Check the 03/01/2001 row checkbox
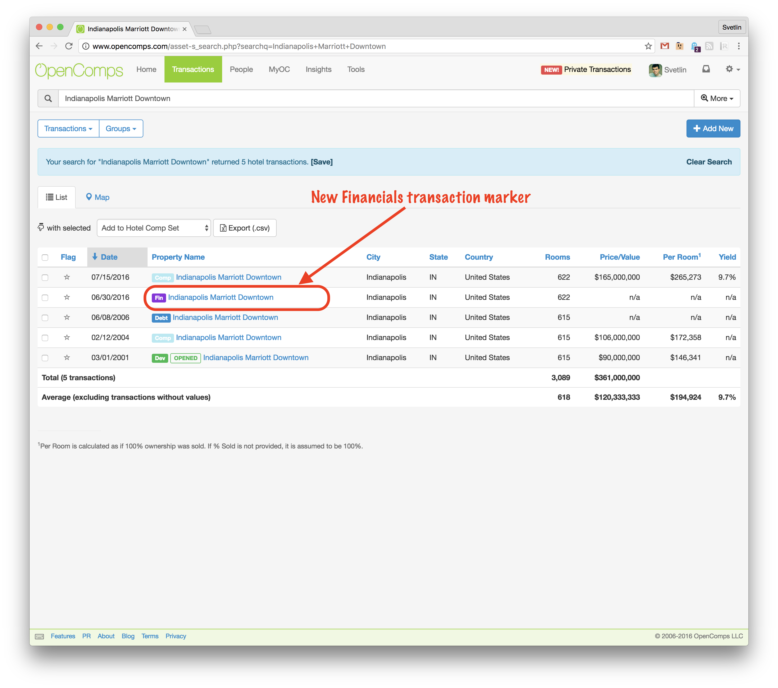The height and width of the screenshot is (688, 778). (x=45, y=358)
